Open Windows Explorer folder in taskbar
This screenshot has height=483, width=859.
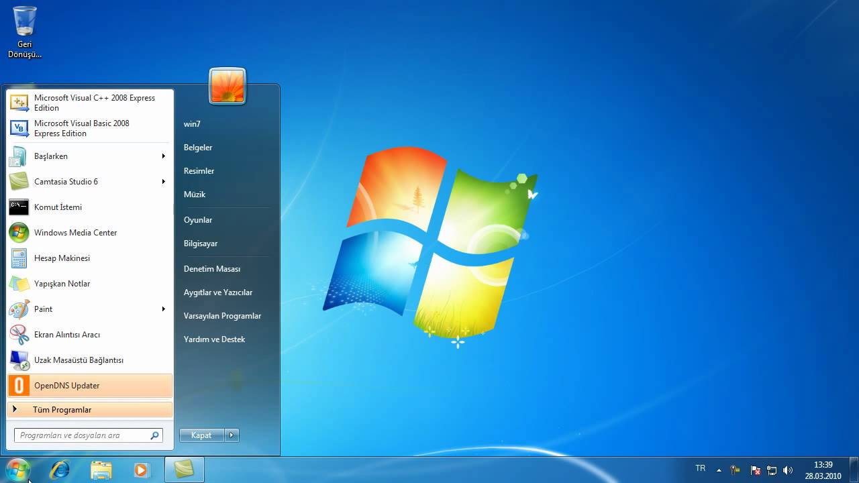pyautogui.click(x=101, y=470)
